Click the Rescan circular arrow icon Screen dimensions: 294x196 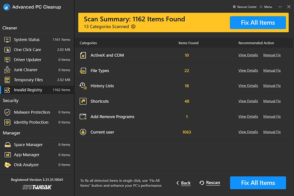point(202,183)
